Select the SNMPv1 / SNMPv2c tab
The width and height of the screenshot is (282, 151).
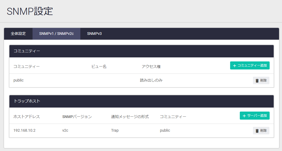[56, 34]
